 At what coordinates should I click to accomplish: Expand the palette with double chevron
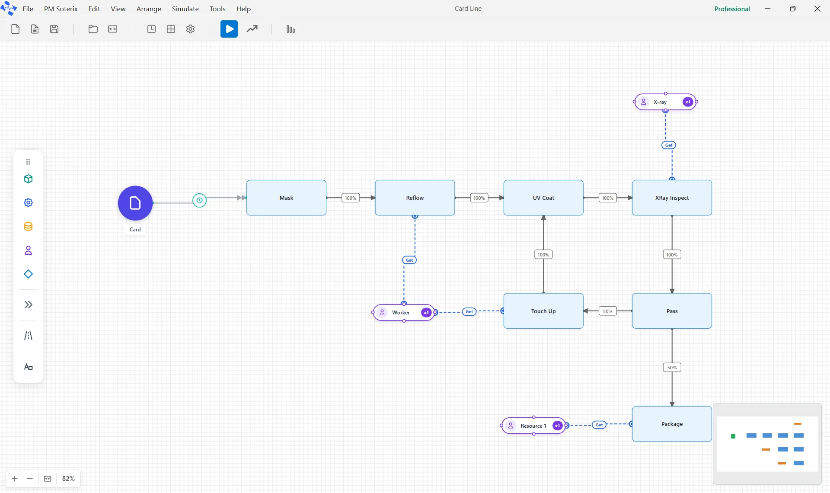(28, 305)
